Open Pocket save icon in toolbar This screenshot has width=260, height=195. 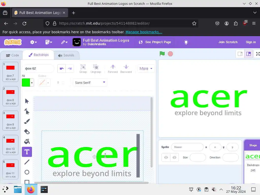tap(217, 23)
